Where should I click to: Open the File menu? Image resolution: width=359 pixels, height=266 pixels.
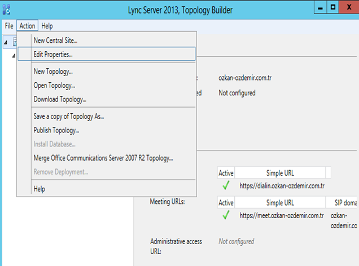point(9,26)
